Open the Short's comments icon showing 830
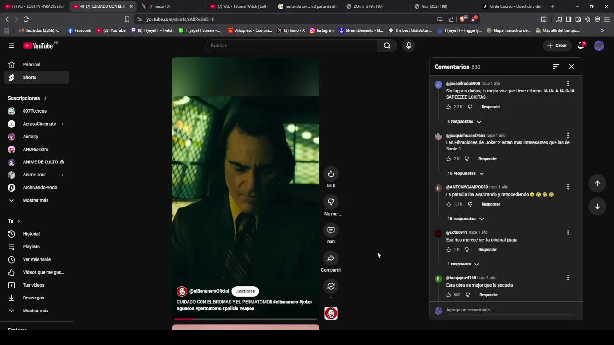614x345 pixels. [331, 230]
